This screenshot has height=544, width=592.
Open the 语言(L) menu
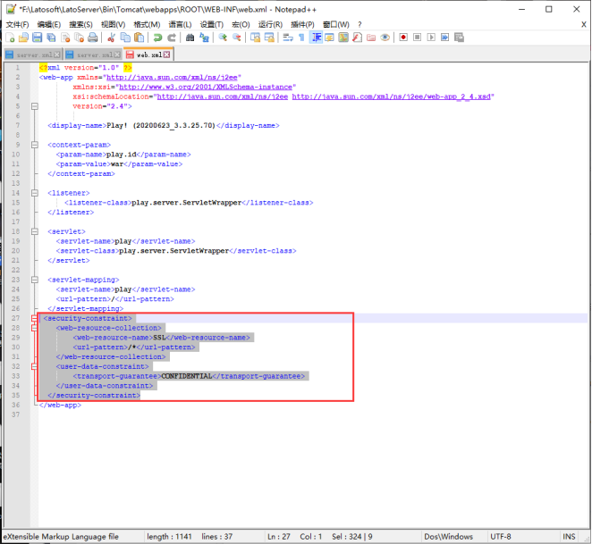point(180,24)
